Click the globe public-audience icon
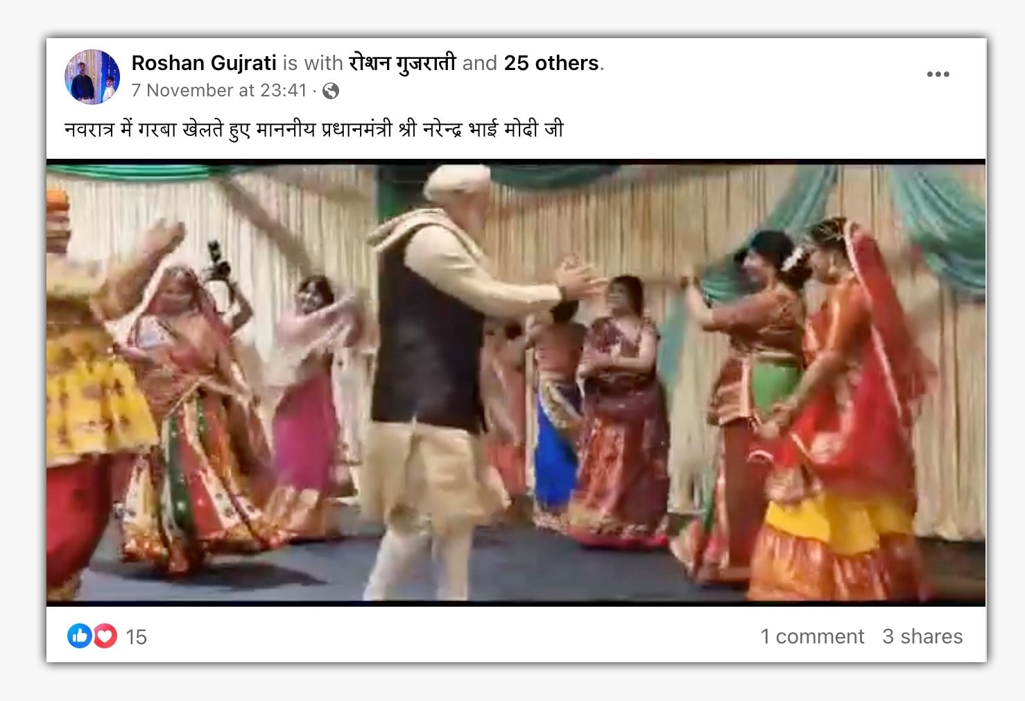The width and height of the screenshot is (1025, 701). 331,91
